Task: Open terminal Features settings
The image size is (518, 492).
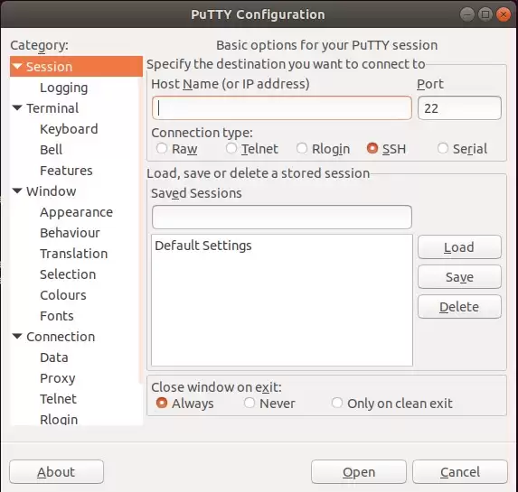Action: [66, 171]
